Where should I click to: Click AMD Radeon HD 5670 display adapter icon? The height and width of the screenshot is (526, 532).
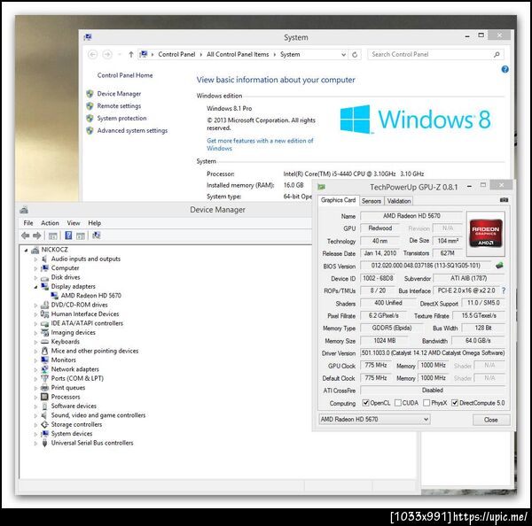tap(55, 296)
